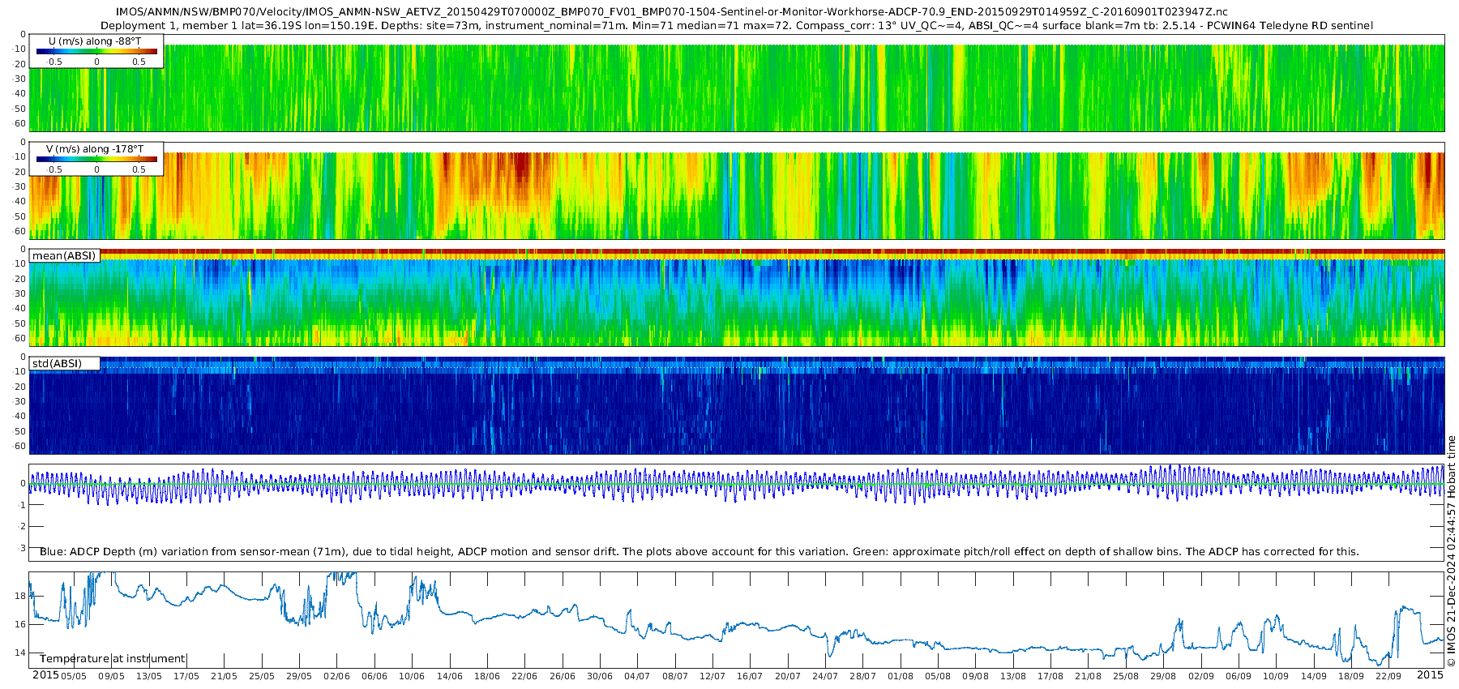Select the 05/05 date tick on time axis
The width and height of the screenshot is (1459, 689).
click(74, 677)
